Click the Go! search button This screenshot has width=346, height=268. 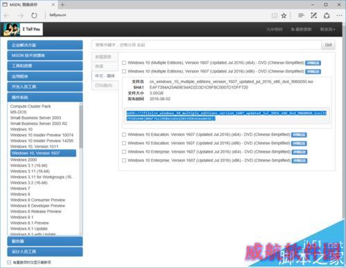point(328,45)
